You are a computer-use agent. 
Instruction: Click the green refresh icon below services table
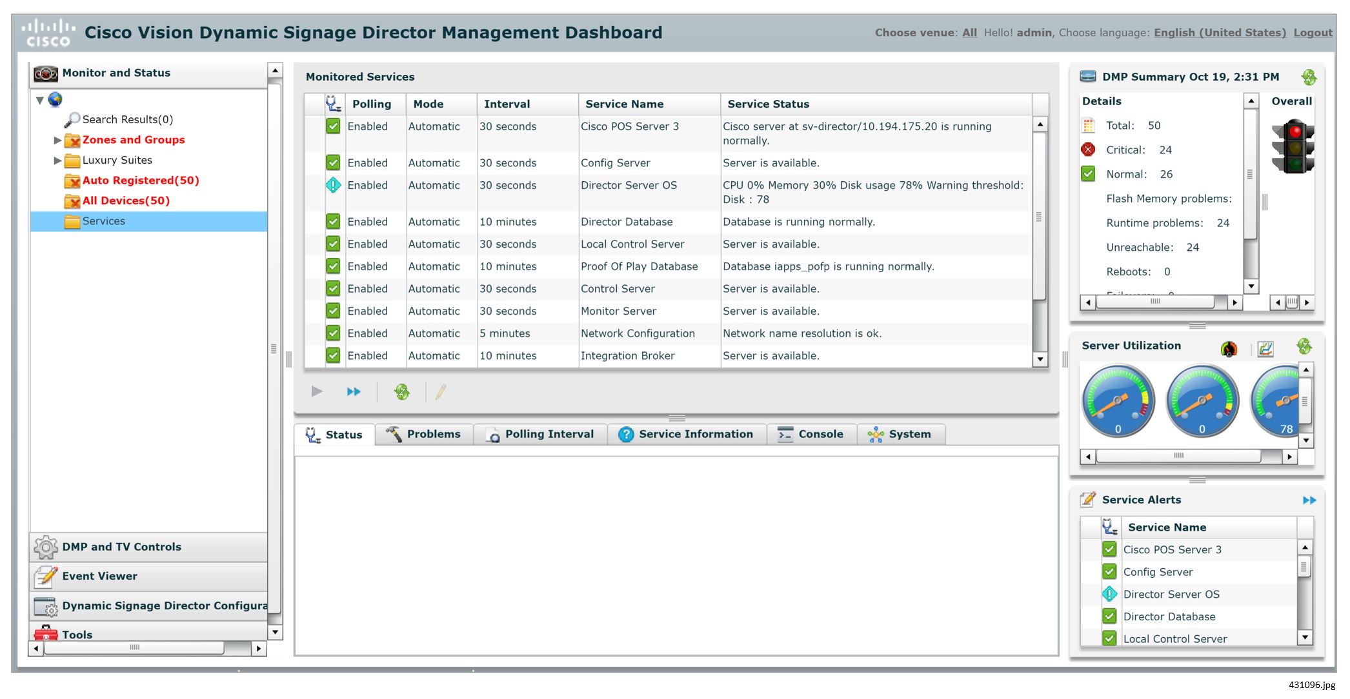pyautogui.click(x=401, y=391)
